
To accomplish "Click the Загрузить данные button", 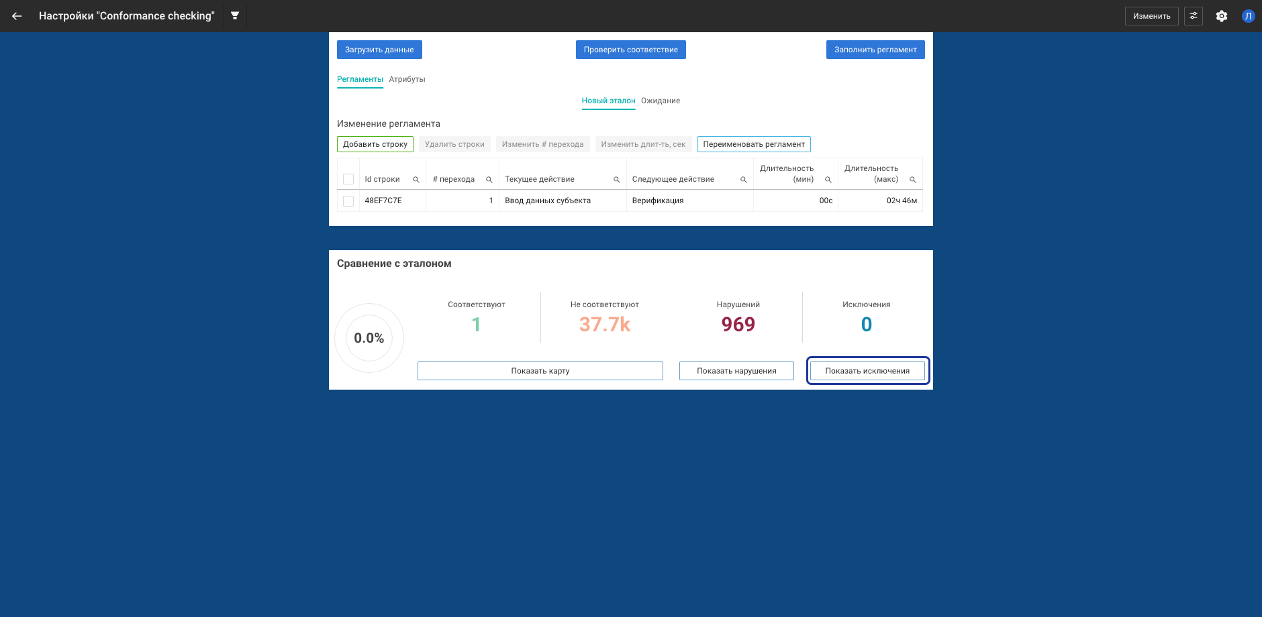I will click(379, 50).
